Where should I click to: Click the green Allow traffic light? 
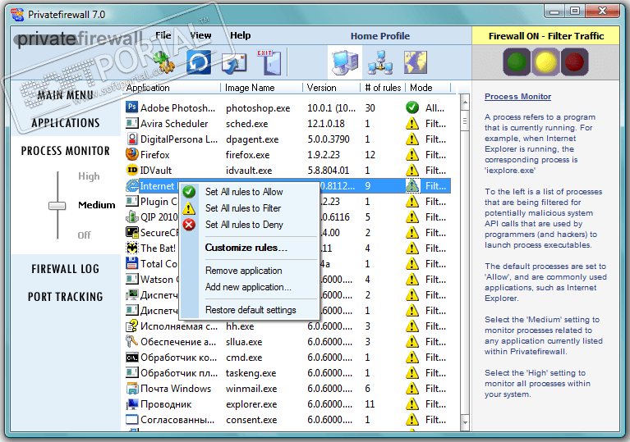[517, 62]
